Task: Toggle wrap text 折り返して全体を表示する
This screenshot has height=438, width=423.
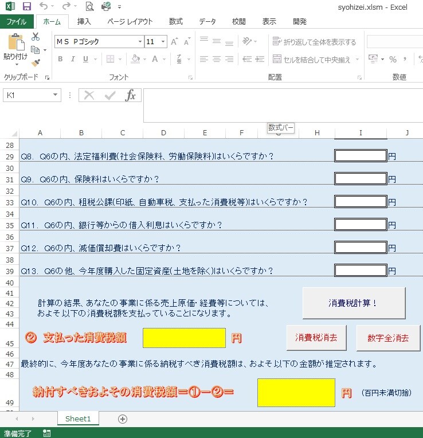Action: (x=314, y=42)
